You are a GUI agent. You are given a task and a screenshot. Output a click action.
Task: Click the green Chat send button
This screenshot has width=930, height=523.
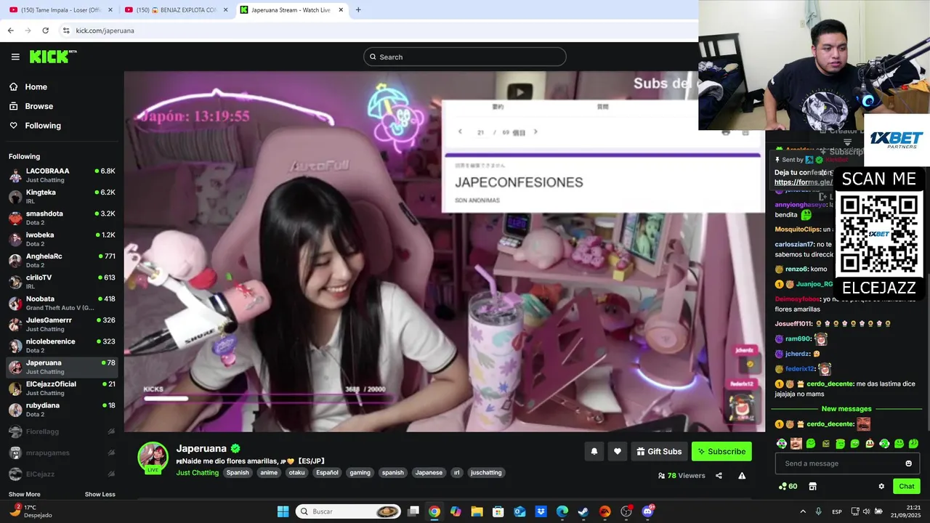click(906, 486)
